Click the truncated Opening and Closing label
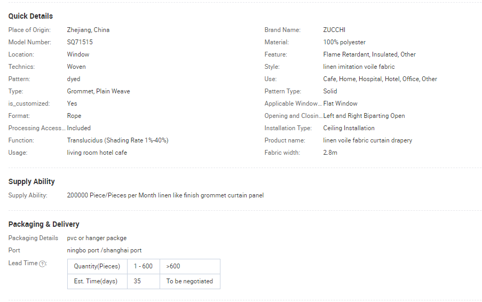 tap(293, 116)
